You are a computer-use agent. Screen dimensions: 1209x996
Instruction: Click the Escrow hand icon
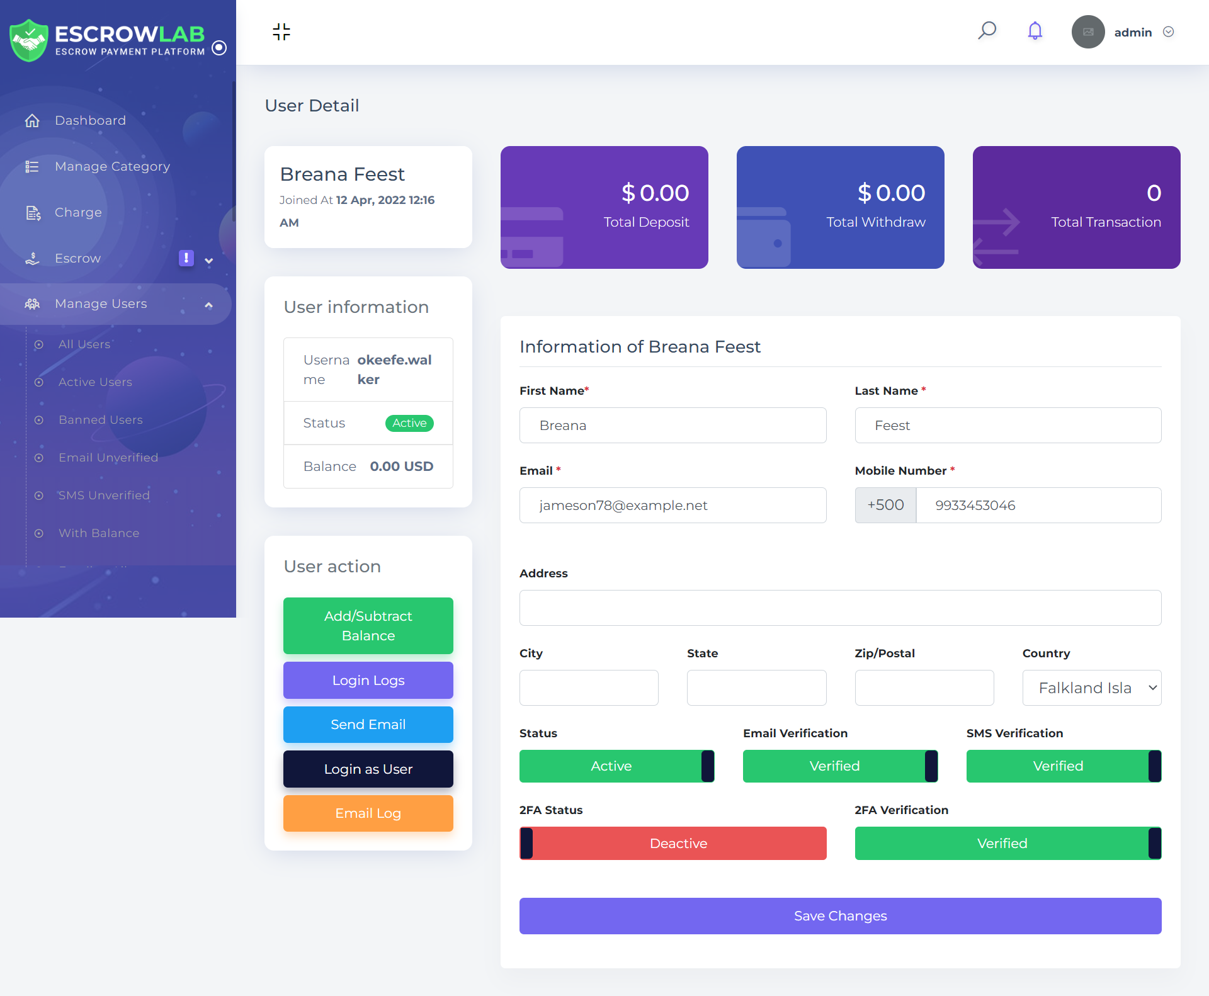[32, 258]
